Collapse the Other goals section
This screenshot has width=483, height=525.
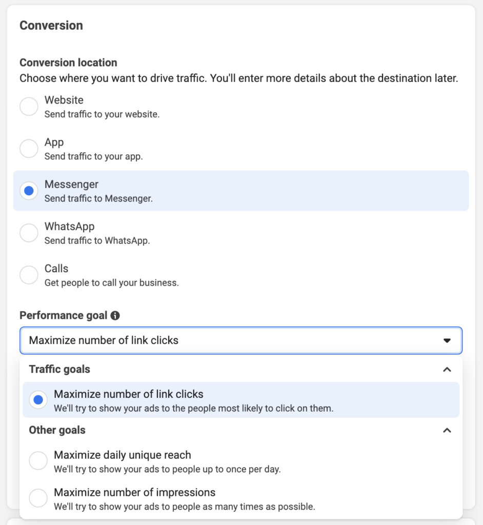[447, 430]
